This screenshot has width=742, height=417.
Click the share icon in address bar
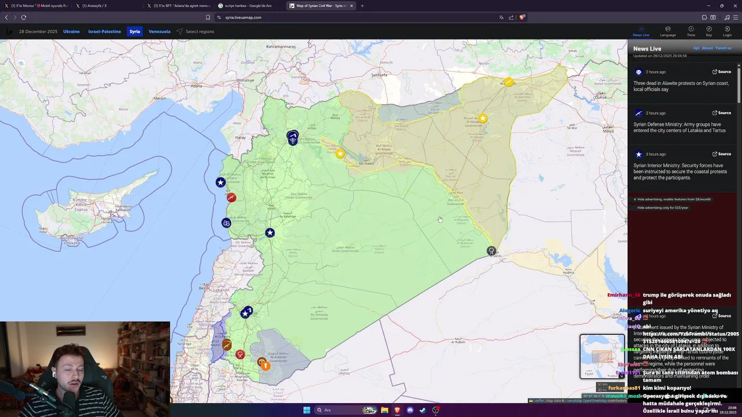[x=511, y=17]
